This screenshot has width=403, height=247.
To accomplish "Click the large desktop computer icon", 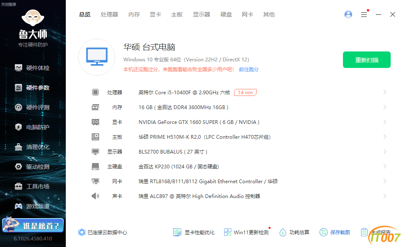I will coord(97,57).
